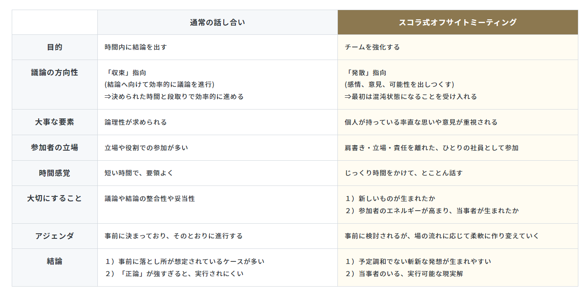The width and height of the screenshot is (588, 295).
Task: Click the 通常の話し合い column header
Action: 217,23
